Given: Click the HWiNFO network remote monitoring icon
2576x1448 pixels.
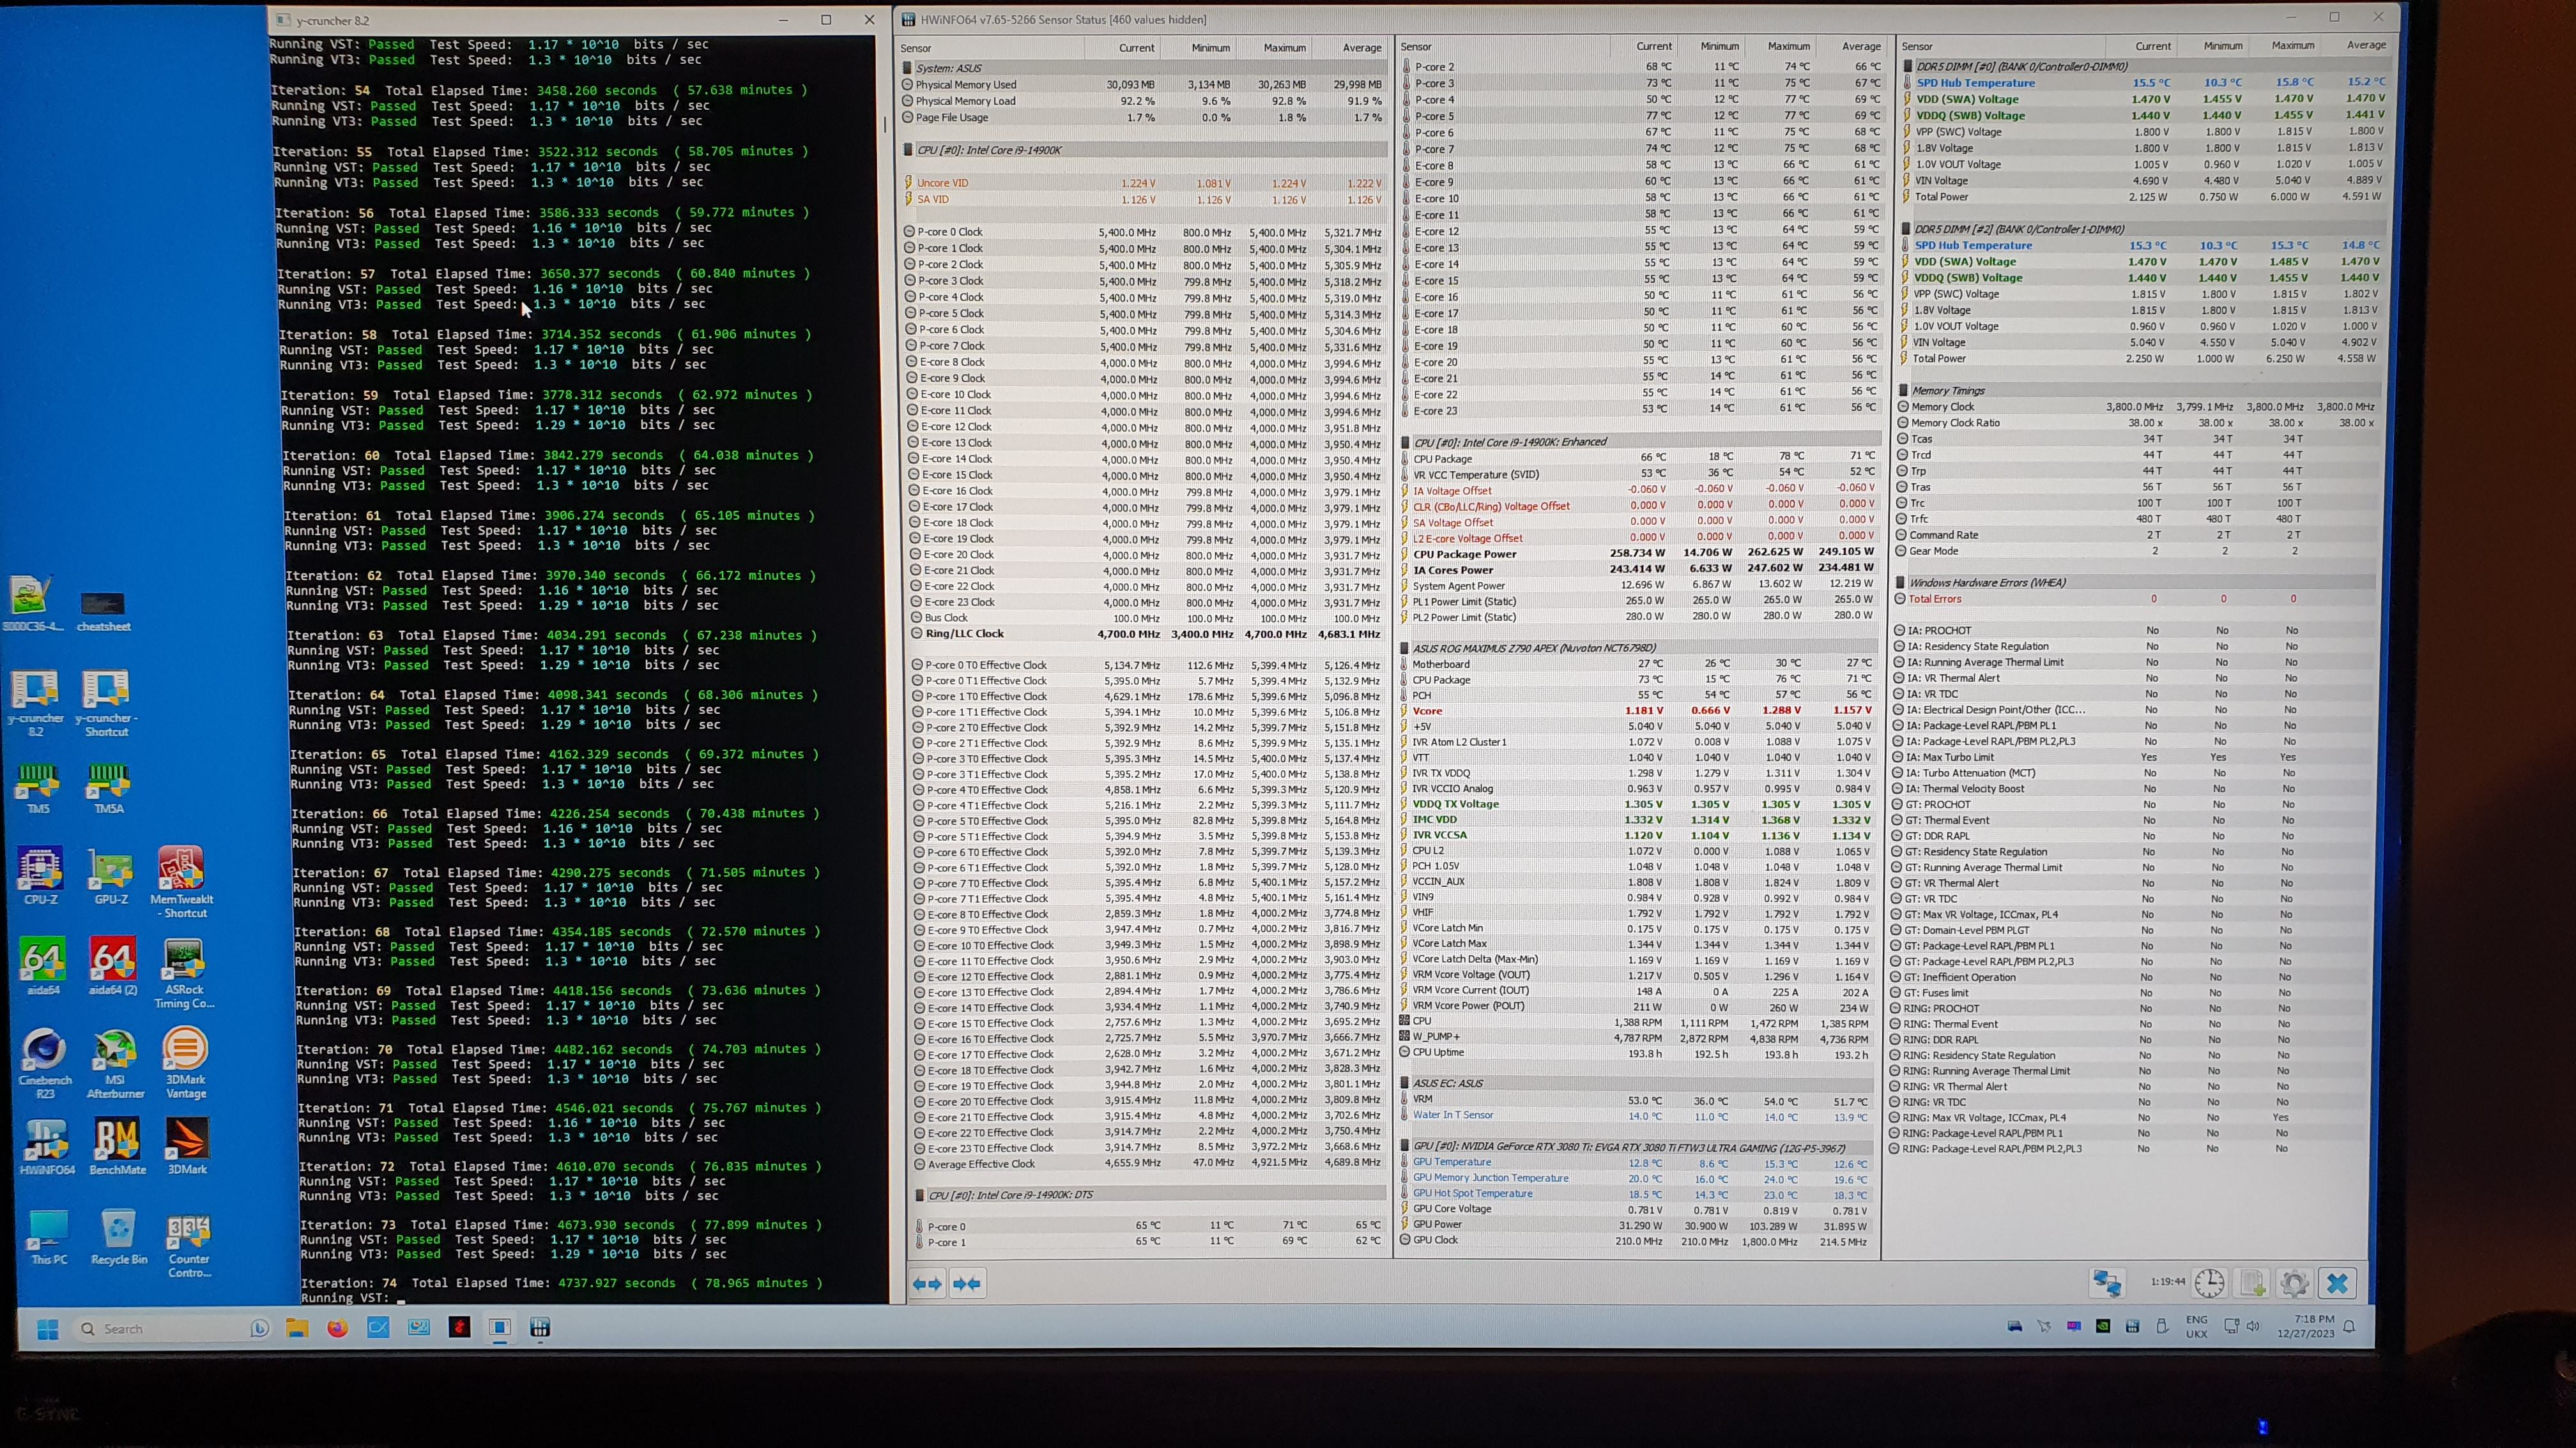Looking at the screenshot, I should click(2106, 1282).
